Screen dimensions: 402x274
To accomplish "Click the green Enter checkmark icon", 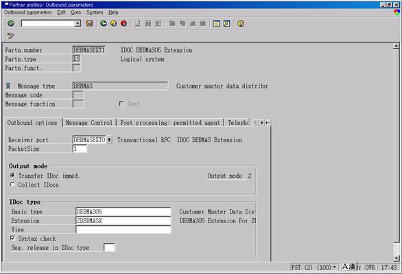I will click(11, 23).
